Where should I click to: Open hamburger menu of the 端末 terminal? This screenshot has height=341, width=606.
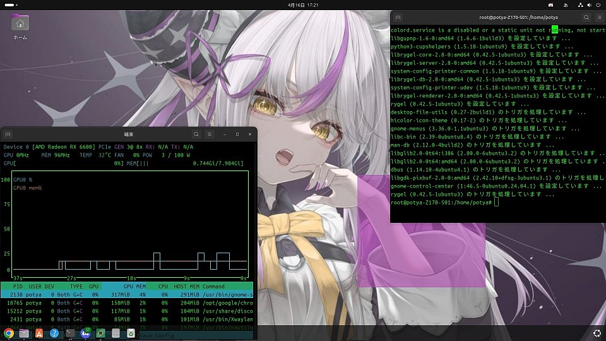pyautogui.click(x=210, y=134)
